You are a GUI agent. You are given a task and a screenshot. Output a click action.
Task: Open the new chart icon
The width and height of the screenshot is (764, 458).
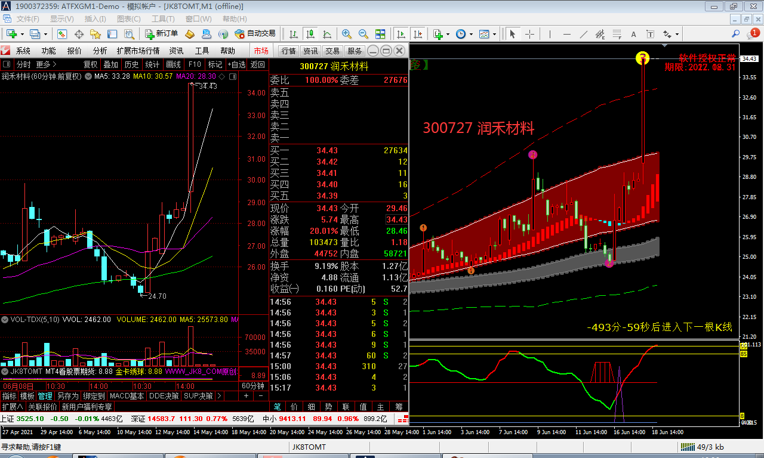(12, 34)
